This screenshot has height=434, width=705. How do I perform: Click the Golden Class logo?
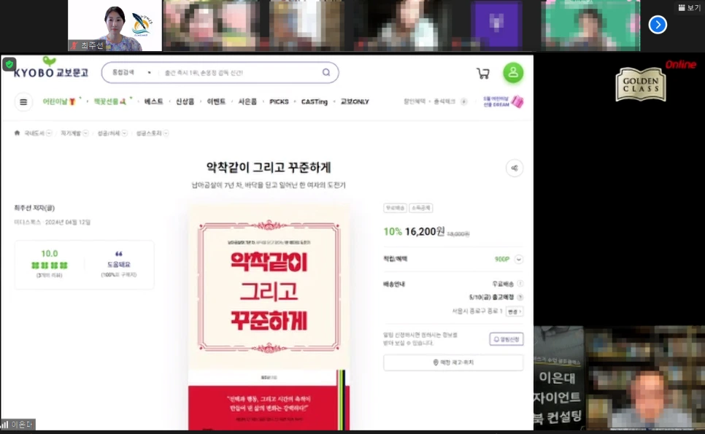641,85
